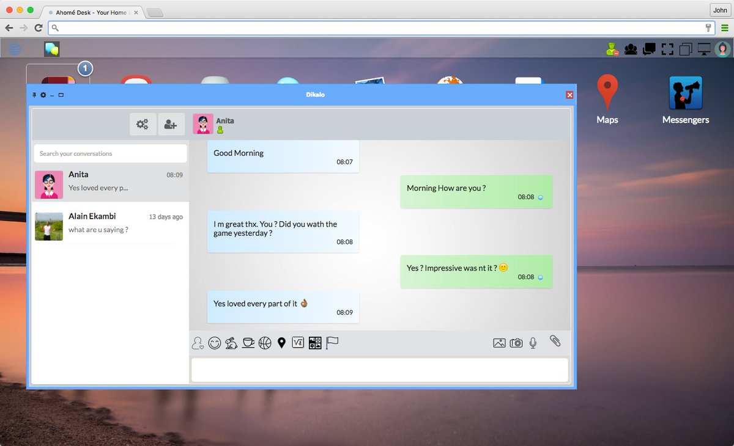The height and width of the screenshot is (446, 734).
Task: Click the "Good Morning" message bubble
Action: (283, 156)
